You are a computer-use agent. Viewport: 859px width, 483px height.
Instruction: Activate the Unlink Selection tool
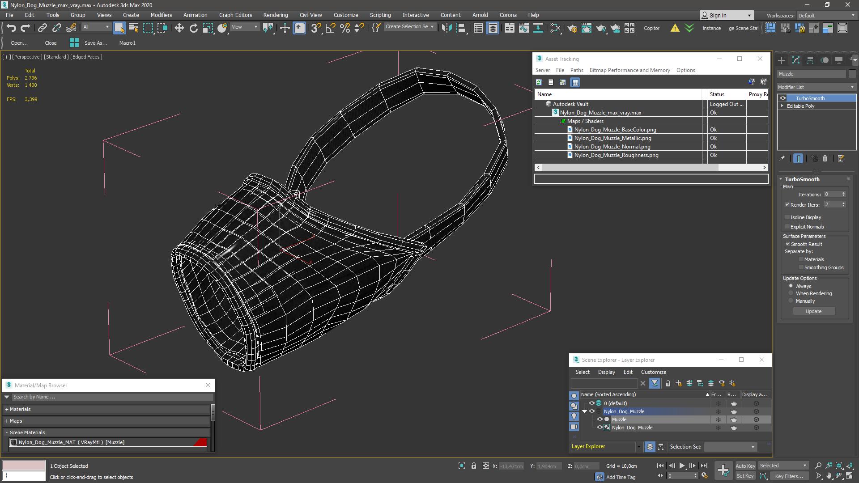(56, 28)
